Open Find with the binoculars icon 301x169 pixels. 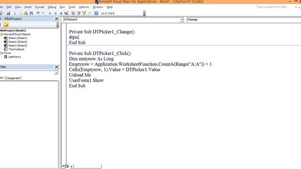click(32, 13)
